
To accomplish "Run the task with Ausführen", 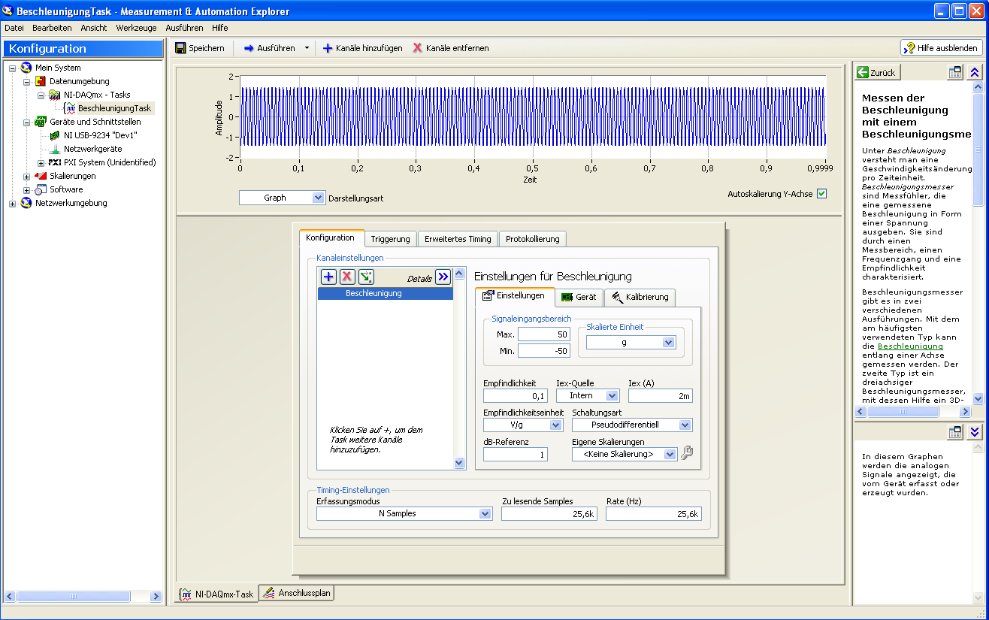I will (x=269, y=48).
